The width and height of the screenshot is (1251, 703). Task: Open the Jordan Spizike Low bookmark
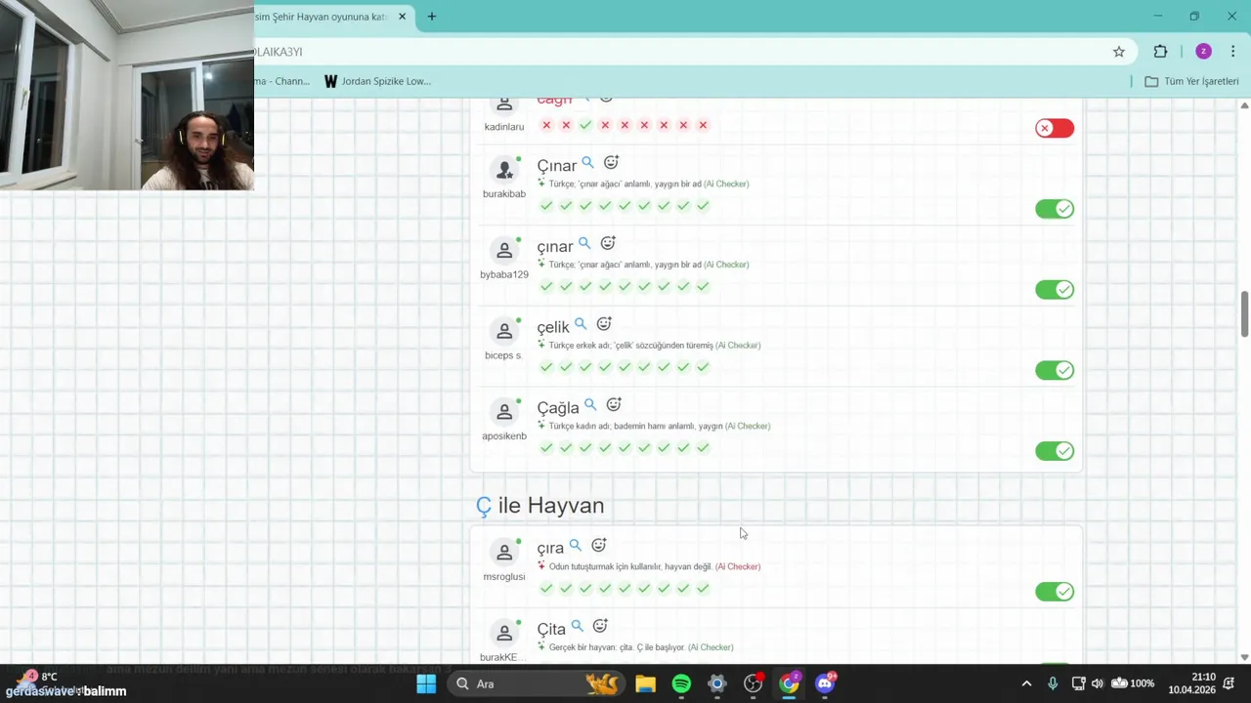tap(377, 81)
